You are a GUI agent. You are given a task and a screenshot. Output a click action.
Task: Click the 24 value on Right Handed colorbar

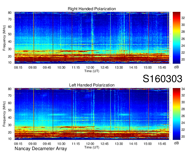[183, 46]
